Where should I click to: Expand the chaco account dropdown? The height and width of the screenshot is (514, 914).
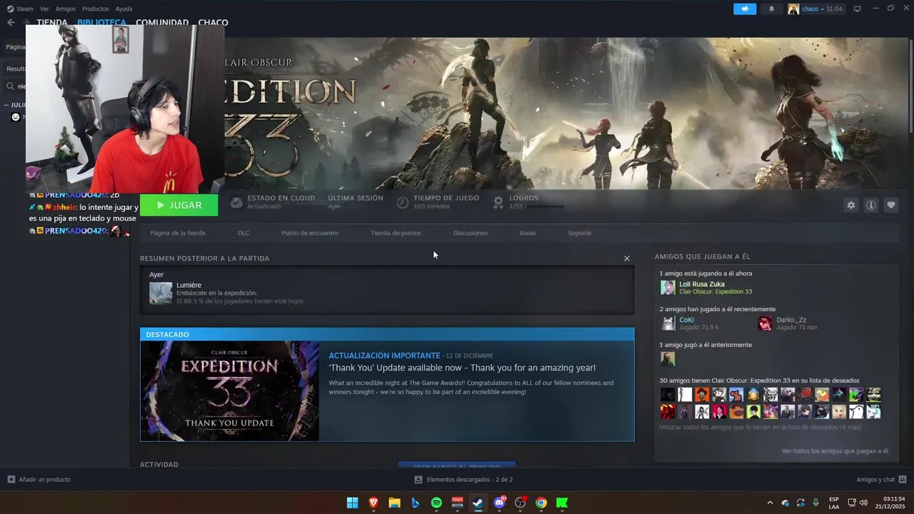[x=815, y=9]
